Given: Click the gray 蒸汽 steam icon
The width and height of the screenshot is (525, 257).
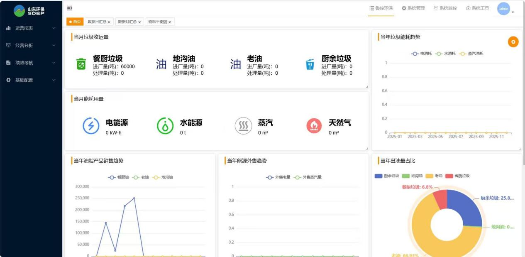Looking at the screenshot, I should [243, 126].
